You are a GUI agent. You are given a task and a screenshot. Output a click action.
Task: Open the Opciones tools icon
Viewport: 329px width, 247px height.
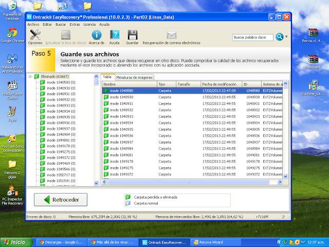coord(35,36)
